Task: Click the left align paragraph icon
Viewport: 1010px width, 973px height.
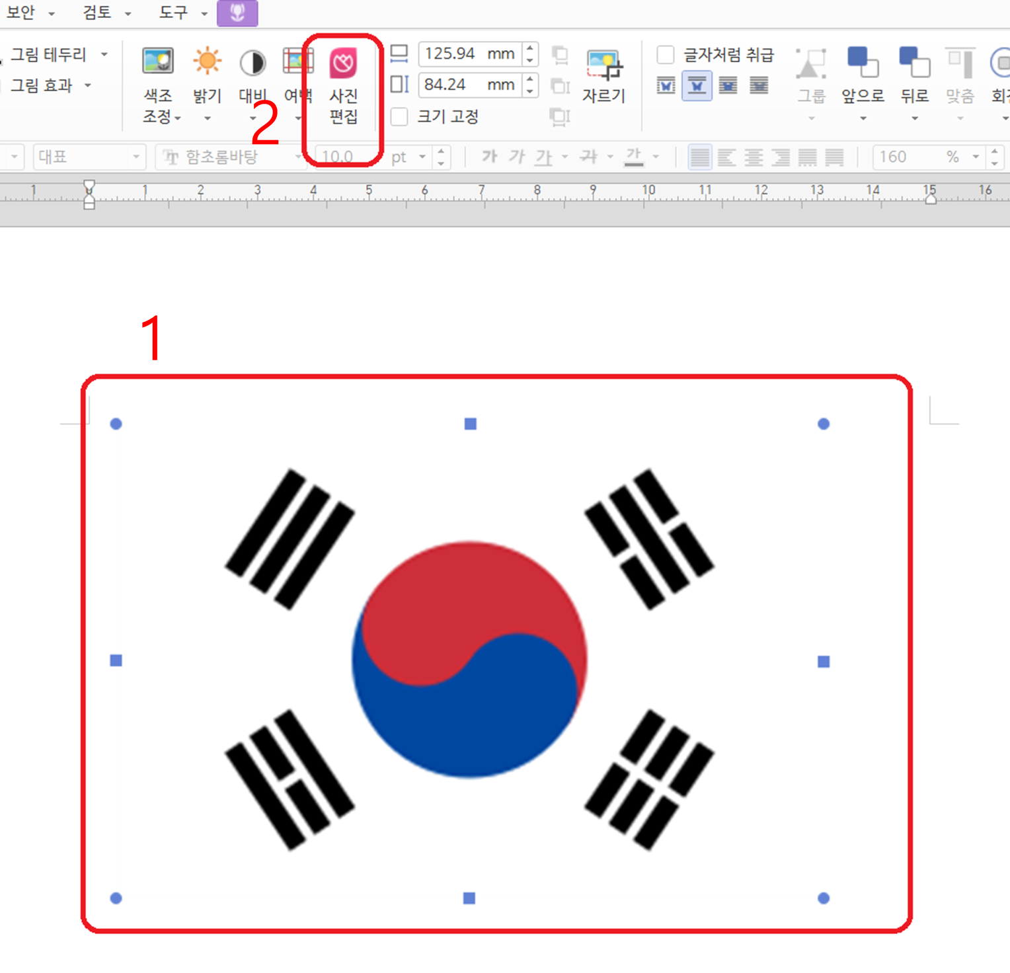Action: tap(726, 157)
